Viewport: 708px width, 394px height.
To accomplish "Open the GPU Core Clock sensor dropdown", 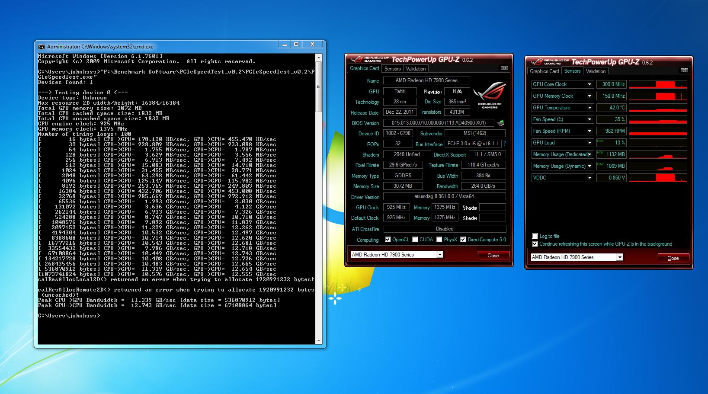I will [x=589, y=84].
